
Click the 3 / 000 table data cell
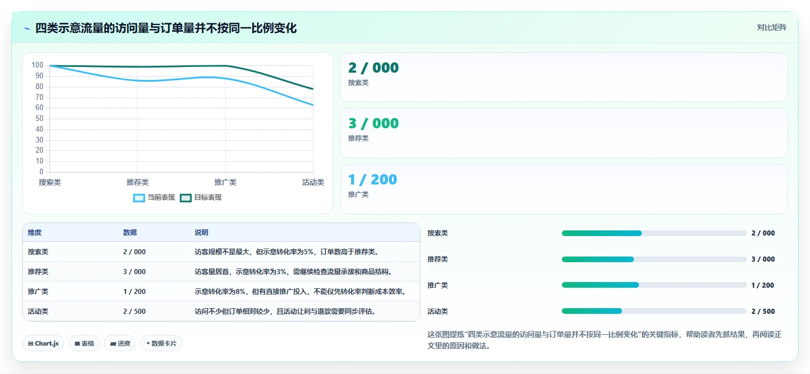135,272
